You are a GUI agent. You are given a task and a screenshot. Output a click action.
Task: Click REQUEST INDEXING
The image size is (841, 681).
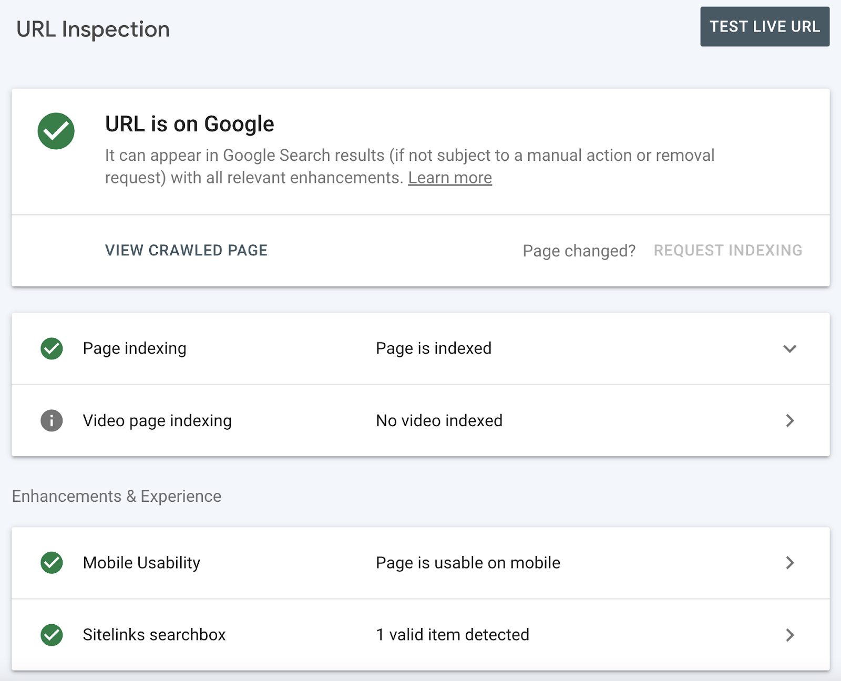[727, 251]
